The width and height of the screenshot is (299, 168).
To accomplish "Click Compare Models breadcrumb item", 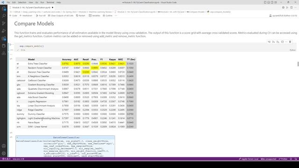I will point(195,12).
